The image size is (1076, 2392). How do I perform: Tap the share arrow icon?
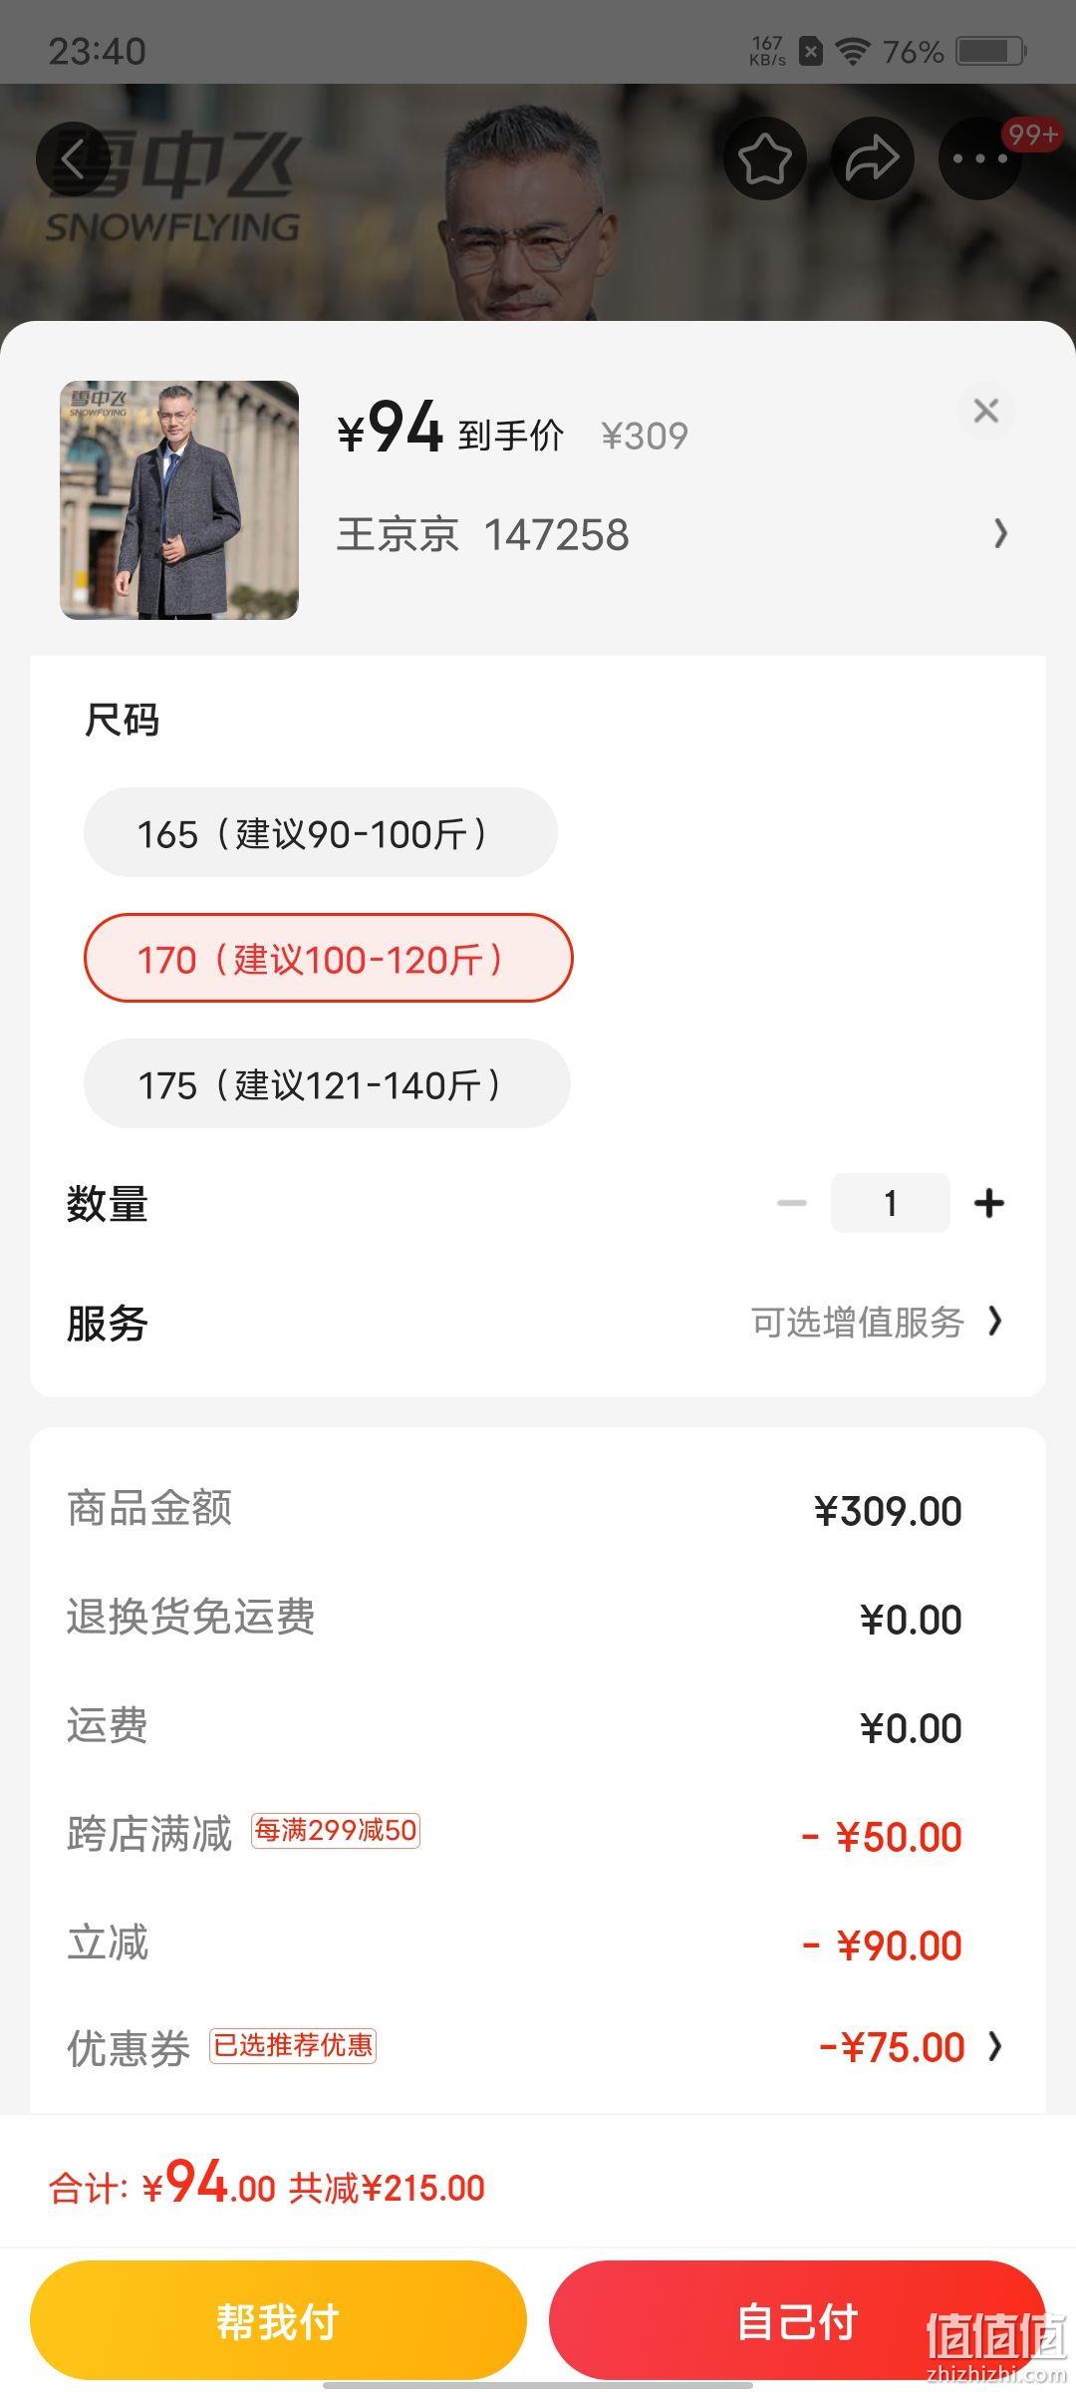pos(873,158)
